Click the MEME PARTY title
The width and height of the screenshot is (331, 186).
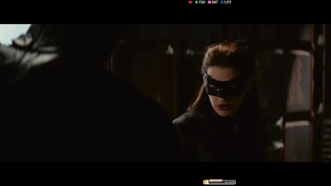[x=216, y=181]
